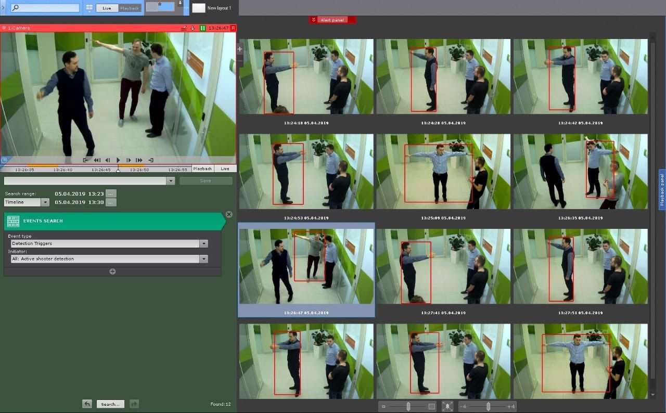The height and width of the screenshot is (413, 666).
Task: Expand the red Alert panel
Action: [x=332, y=20]
